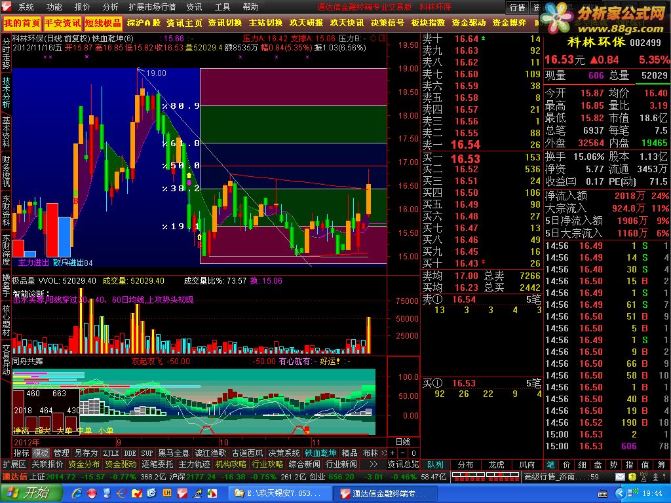
Task: Apply the 黑马全息 template
Action: (174, 453)
